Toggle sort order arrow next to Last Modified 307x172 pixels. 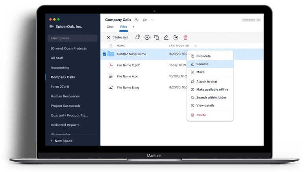[x=196, y=46]
